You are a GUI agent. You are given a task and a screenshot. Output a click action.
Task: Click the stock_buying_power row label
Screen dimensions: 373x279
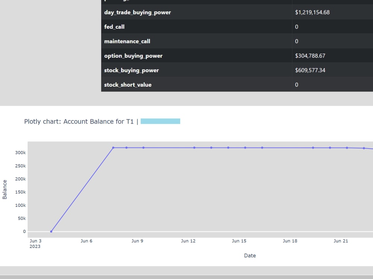[x=132, y=70]
